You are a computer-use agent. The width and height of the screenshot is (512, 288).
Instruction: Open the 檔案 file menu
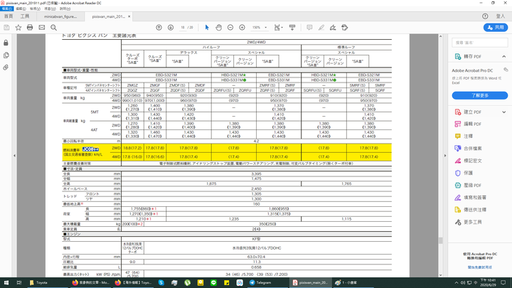(7, 9)
